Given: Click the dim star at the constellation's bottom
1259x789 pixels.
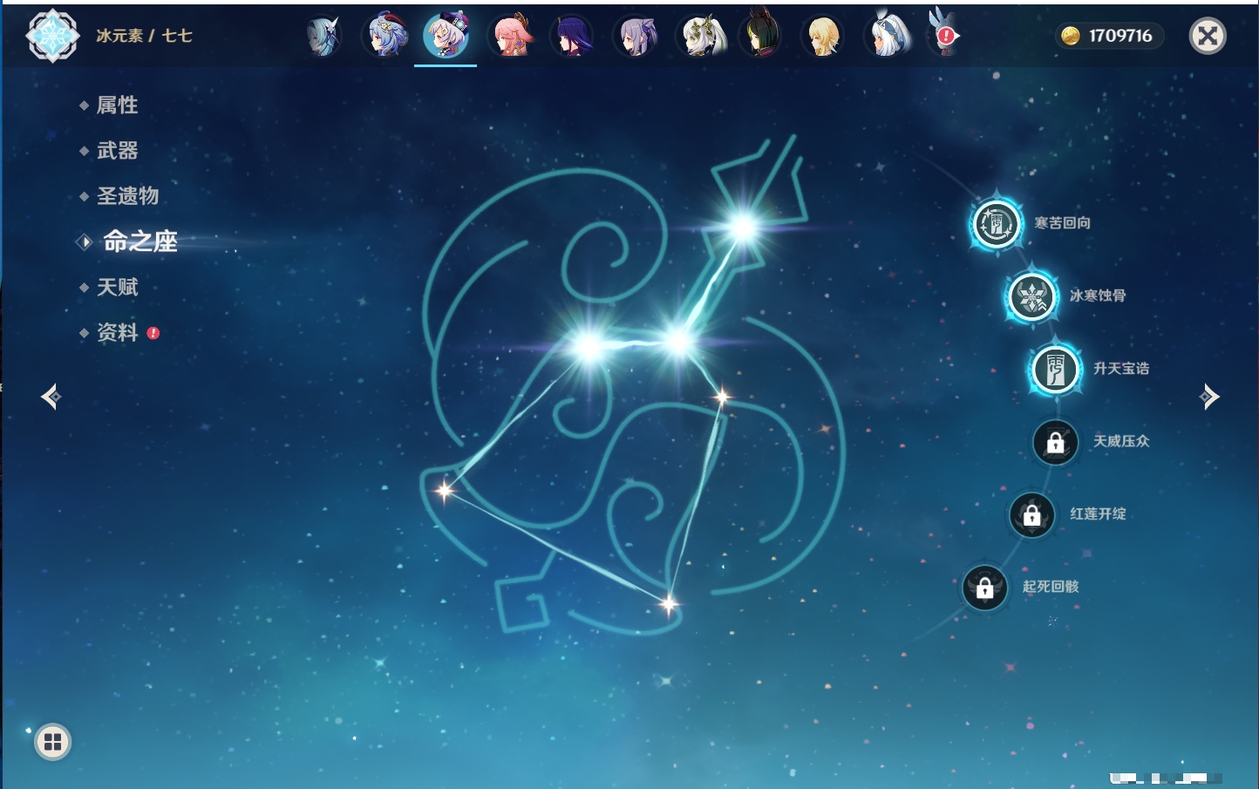Looking at the screenshot, I should (x=669, y=603).
